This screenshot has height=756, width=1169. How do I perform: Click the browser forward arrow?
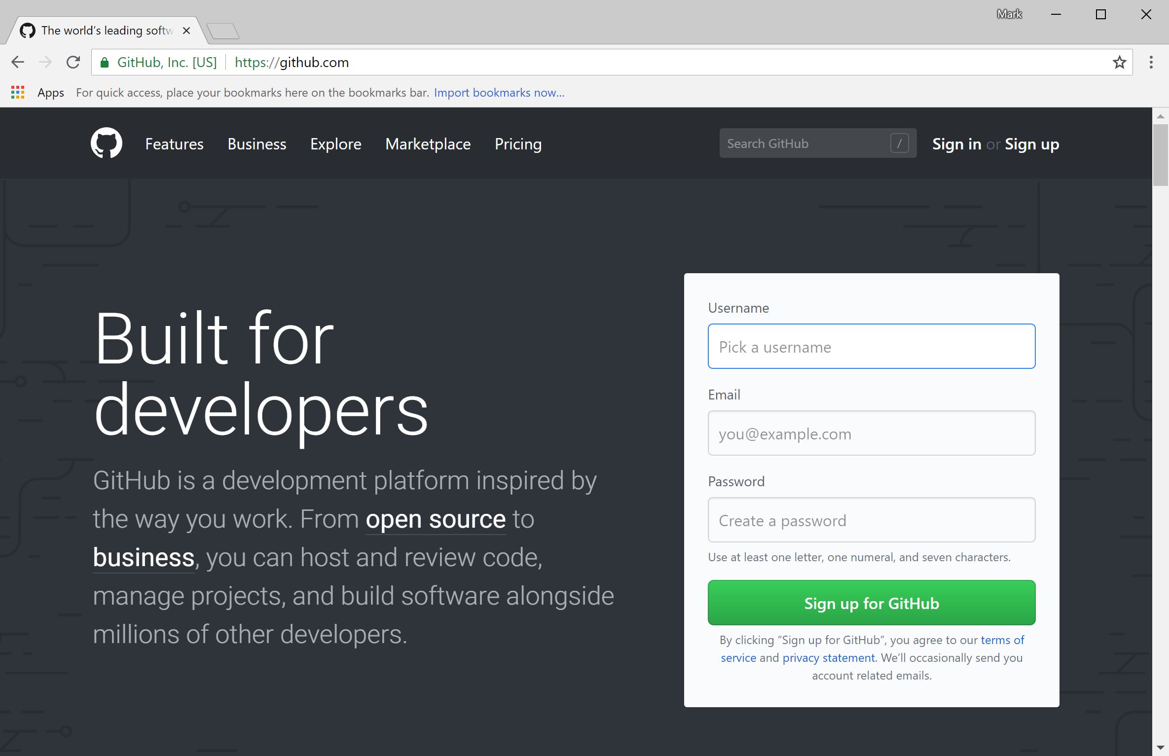coord(45,62)
